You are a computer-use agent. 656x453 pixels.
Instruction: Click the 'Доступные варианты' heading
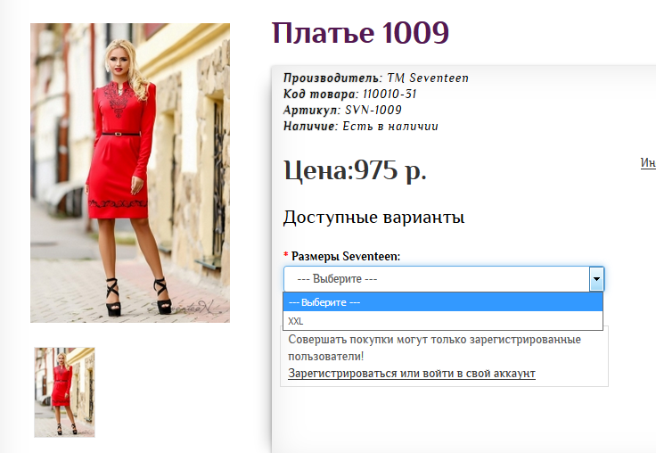(373, 218)
